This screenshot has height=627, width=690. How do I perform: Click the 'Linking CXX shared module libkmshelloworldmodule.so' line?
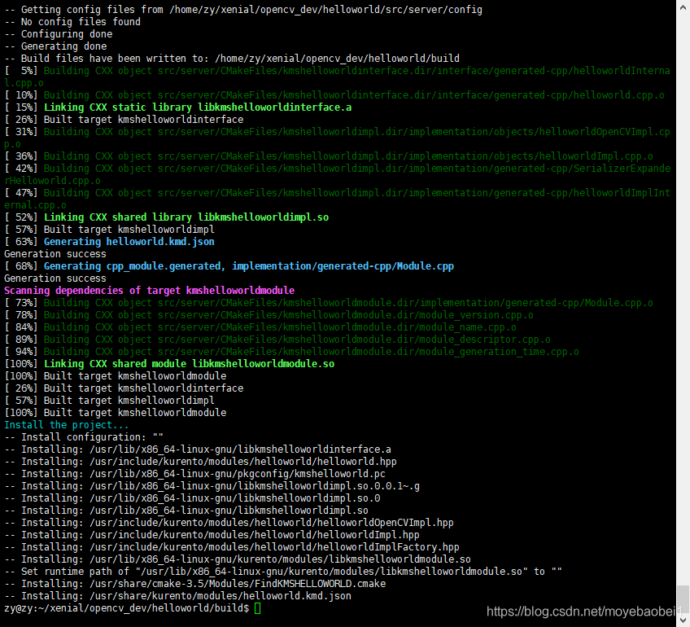(x=171, y=363)
